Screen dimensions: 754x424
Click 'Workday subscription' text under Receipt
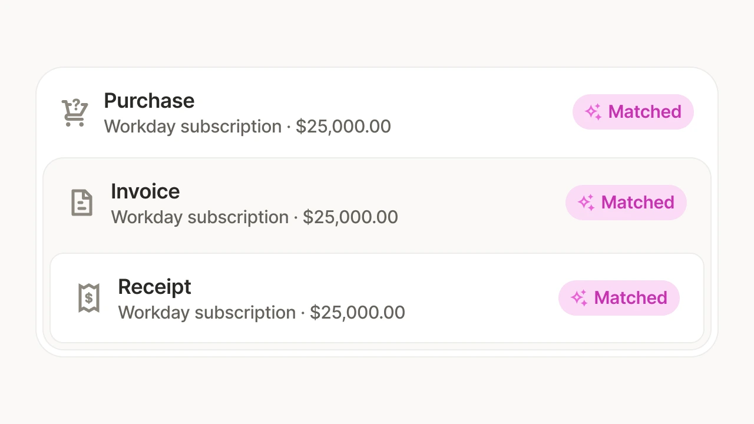(x=207, y=313)
